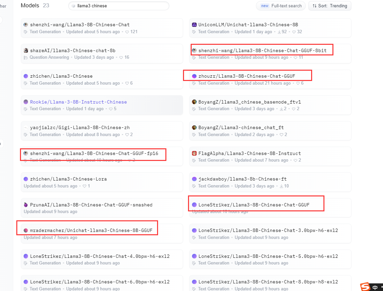Open zhichen/Llama3-Chinese-Lora model

[x=69, y=179]
